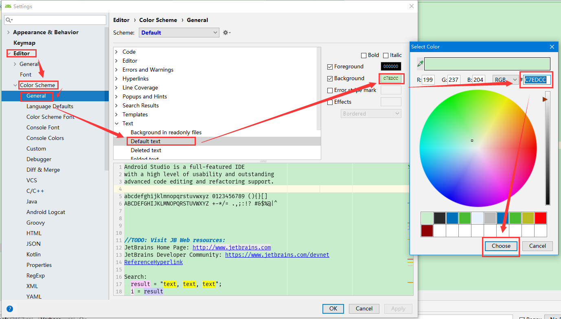This screenshot has width=561, height=319.
Task: Expand the Search Results category
Action: (117, 105)
